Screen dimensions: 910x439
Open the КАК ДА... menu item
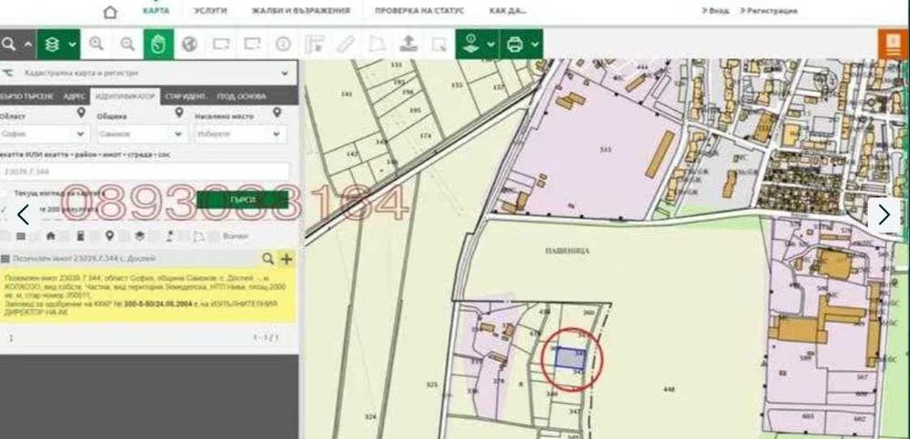pos(508,10)
